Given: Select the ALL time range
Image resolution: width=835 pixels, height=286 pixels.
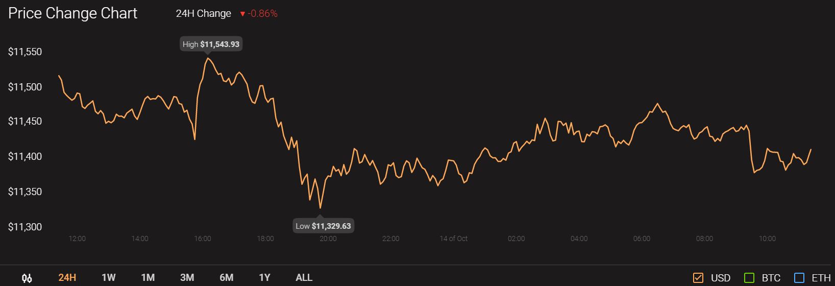Looking at the screenshot, I should 304,278.
